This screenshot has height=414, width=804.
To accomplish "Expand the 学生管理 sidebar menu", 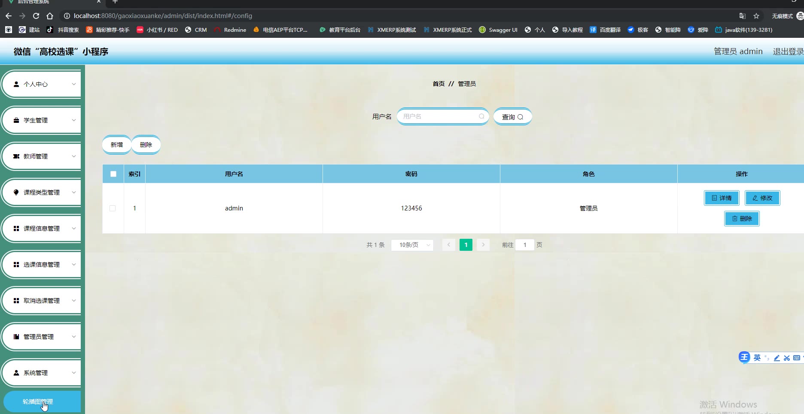I will [42, 120].
